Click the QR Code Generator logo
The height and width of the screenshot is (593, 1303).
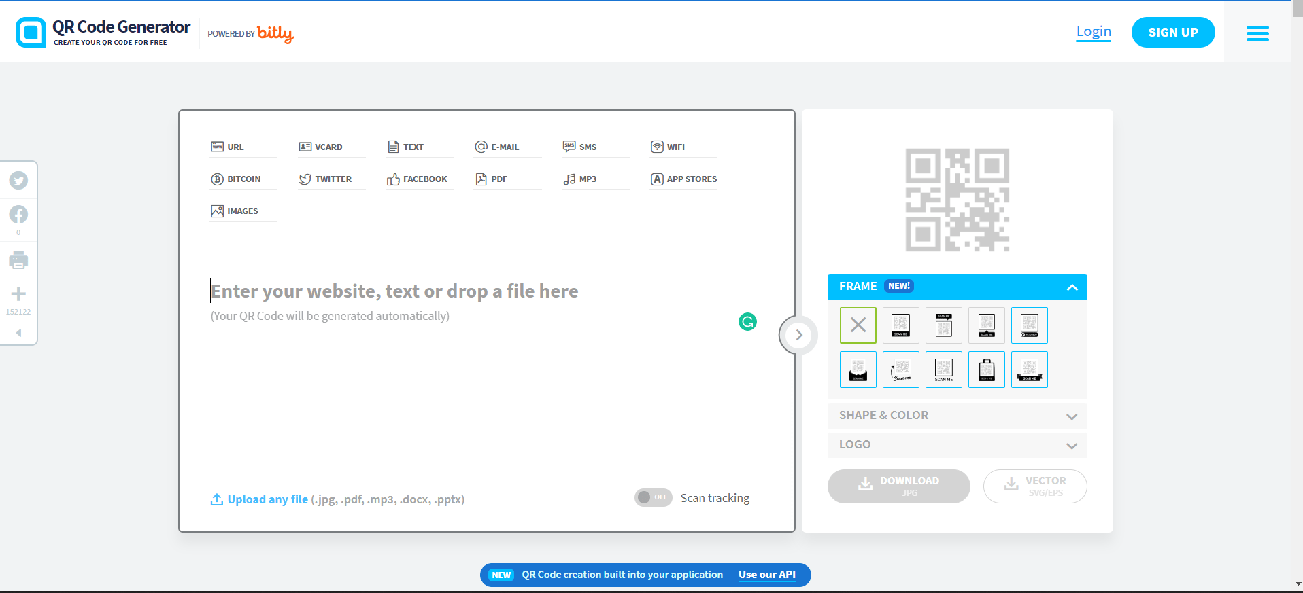point(103,32)
